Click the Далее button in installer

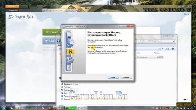tap(113, 77)
